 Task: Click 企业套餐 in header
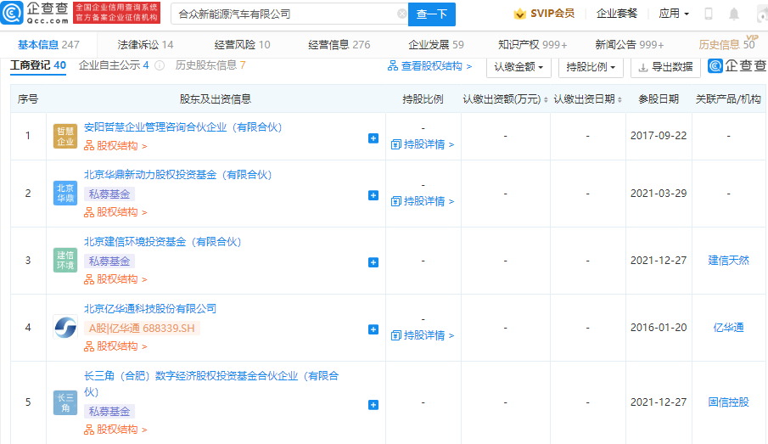click(x=617, y=14)
